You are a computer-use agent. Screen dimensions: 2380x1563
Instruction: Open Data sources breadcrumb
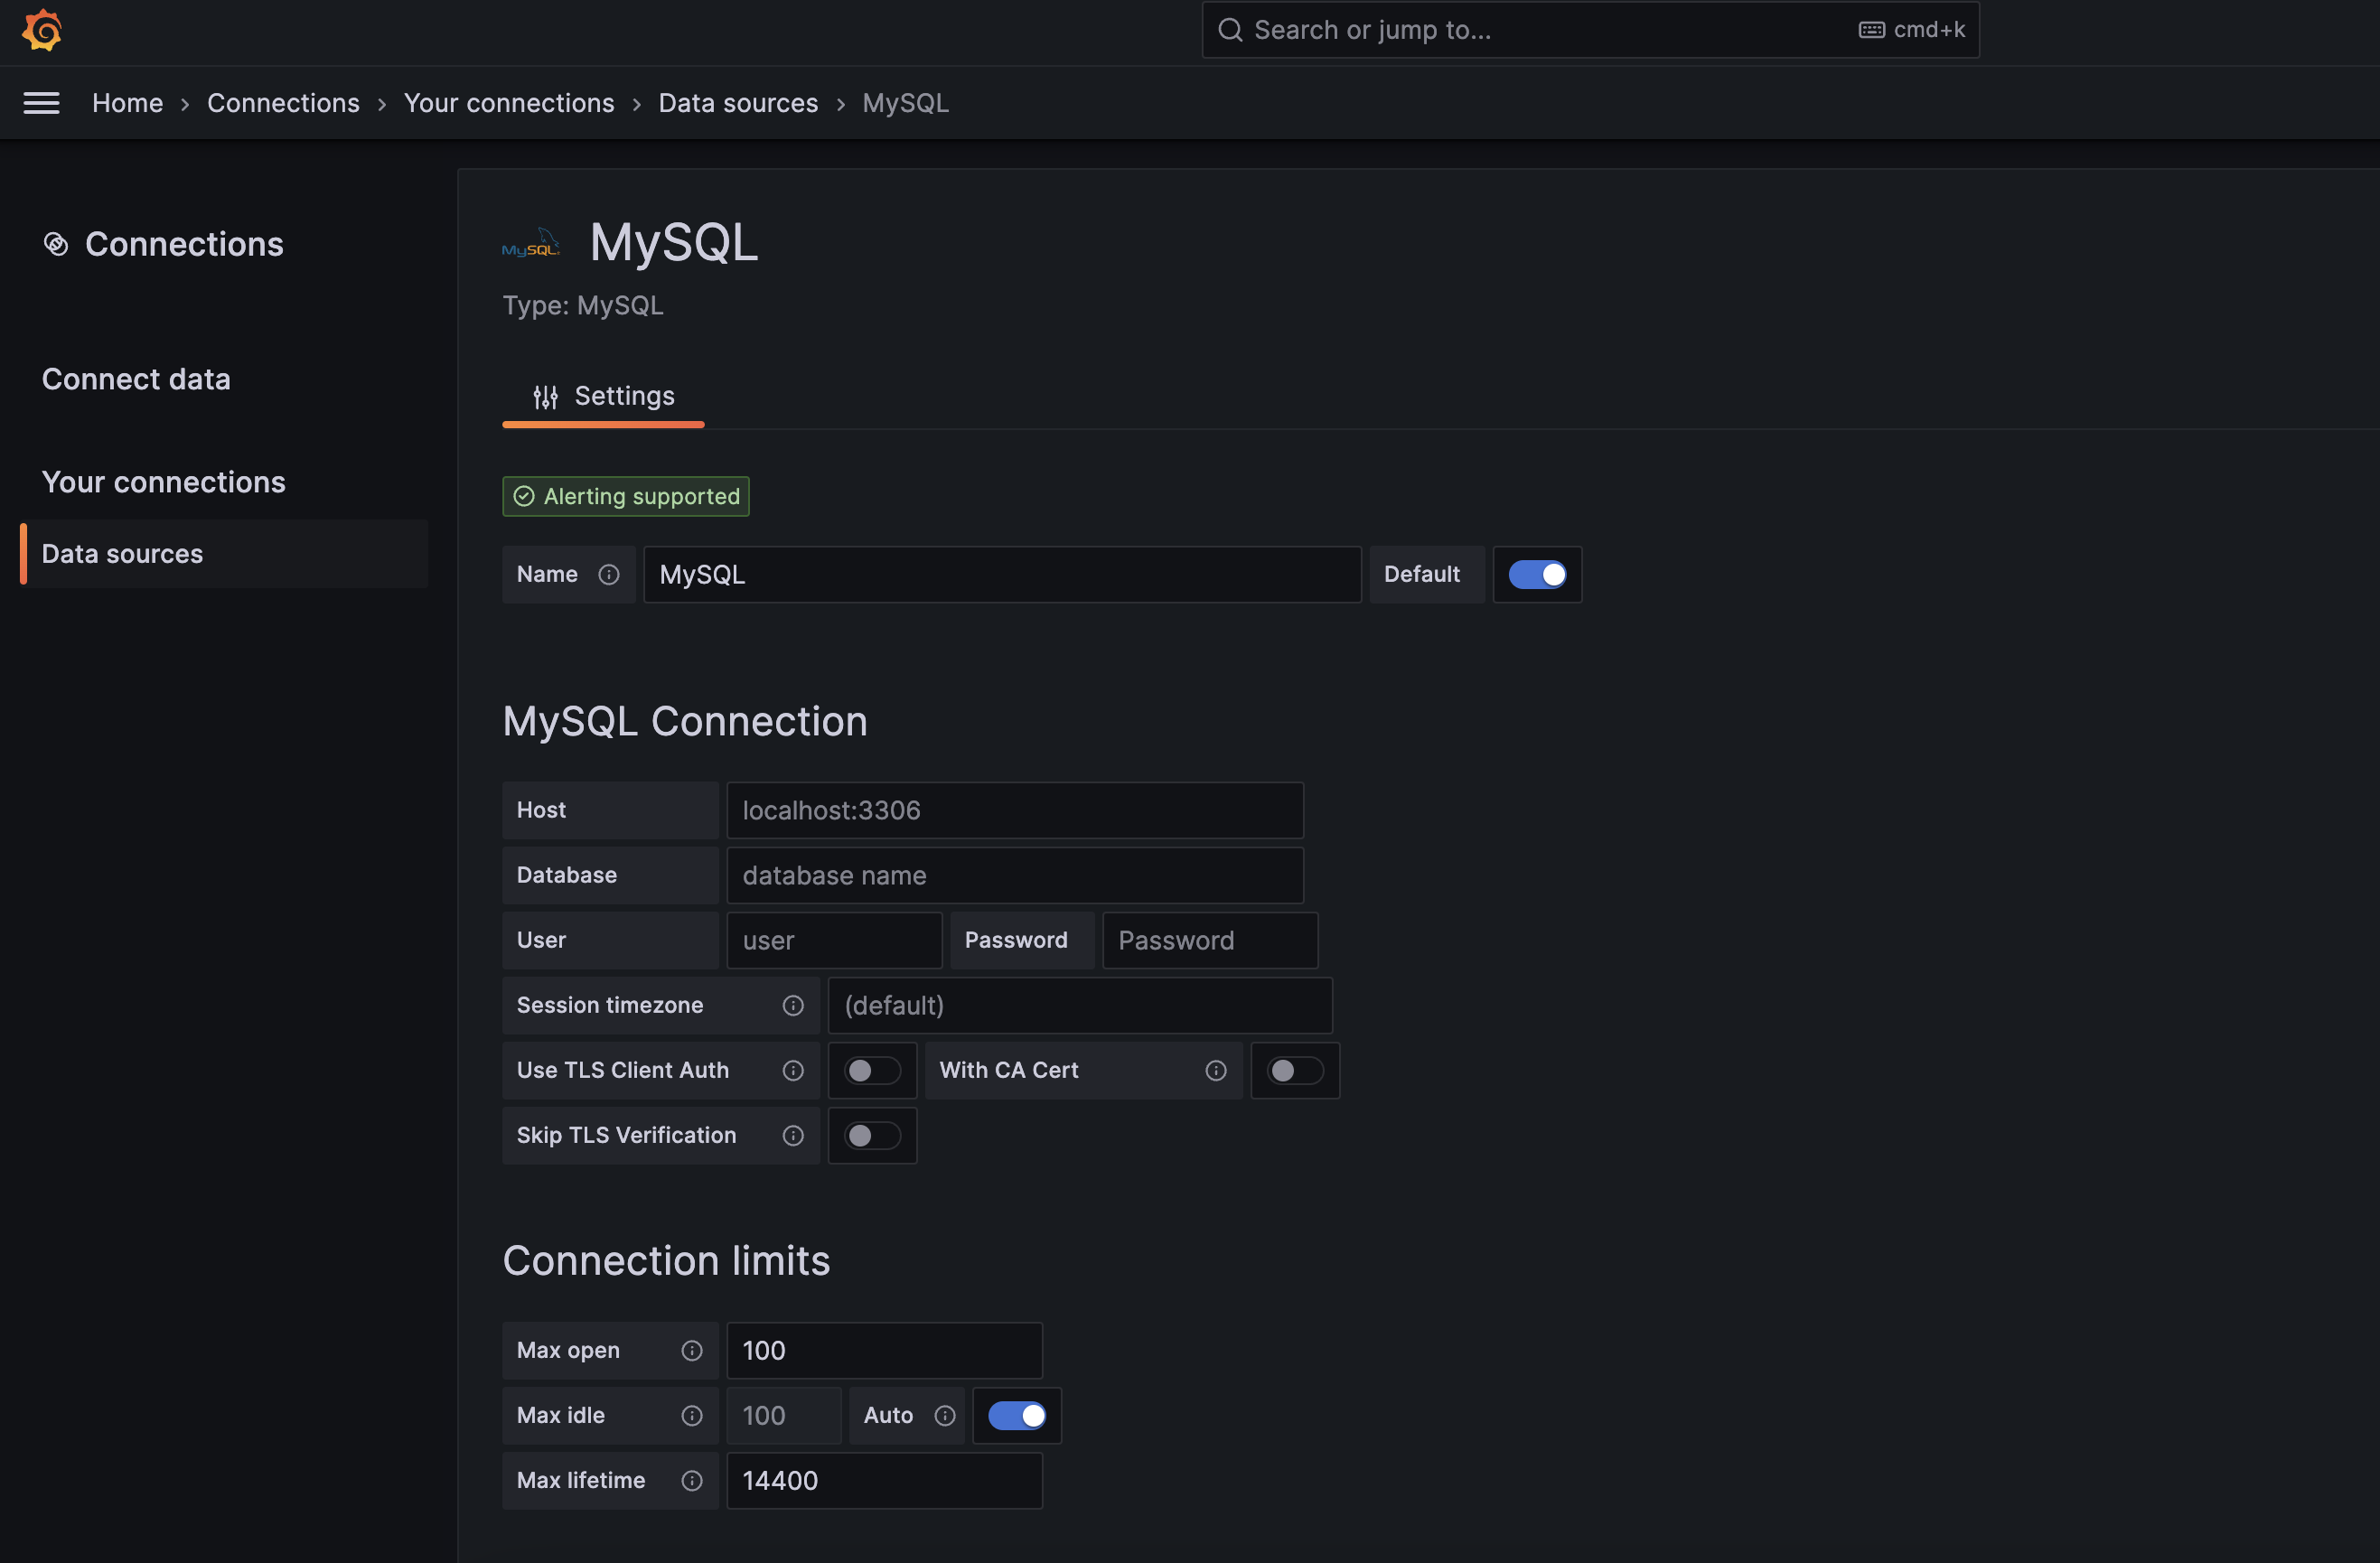[738, 103]
